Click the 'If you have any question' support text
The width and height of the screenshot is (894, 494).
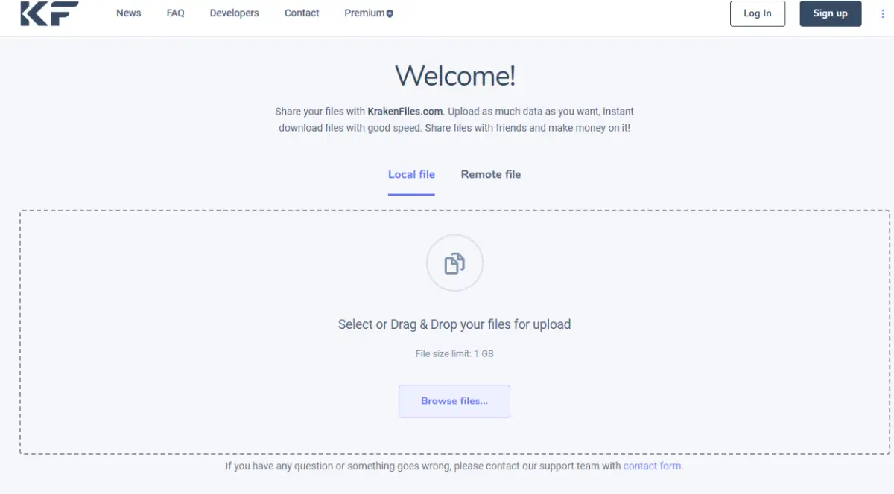pyautogui.click(x=423, y=466)
